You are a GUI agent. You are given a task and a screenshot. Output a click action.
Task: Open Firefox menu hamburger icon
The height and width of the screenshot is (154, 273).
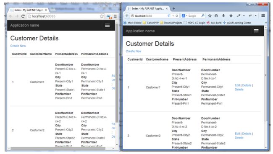[263, 15]
